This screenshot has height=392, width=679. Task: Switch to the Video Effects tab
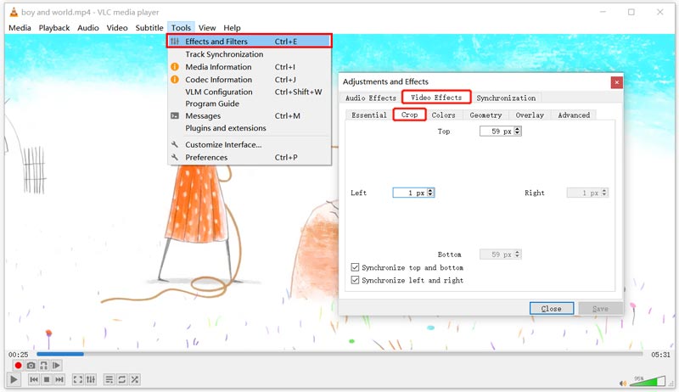(x=436, y=98)
